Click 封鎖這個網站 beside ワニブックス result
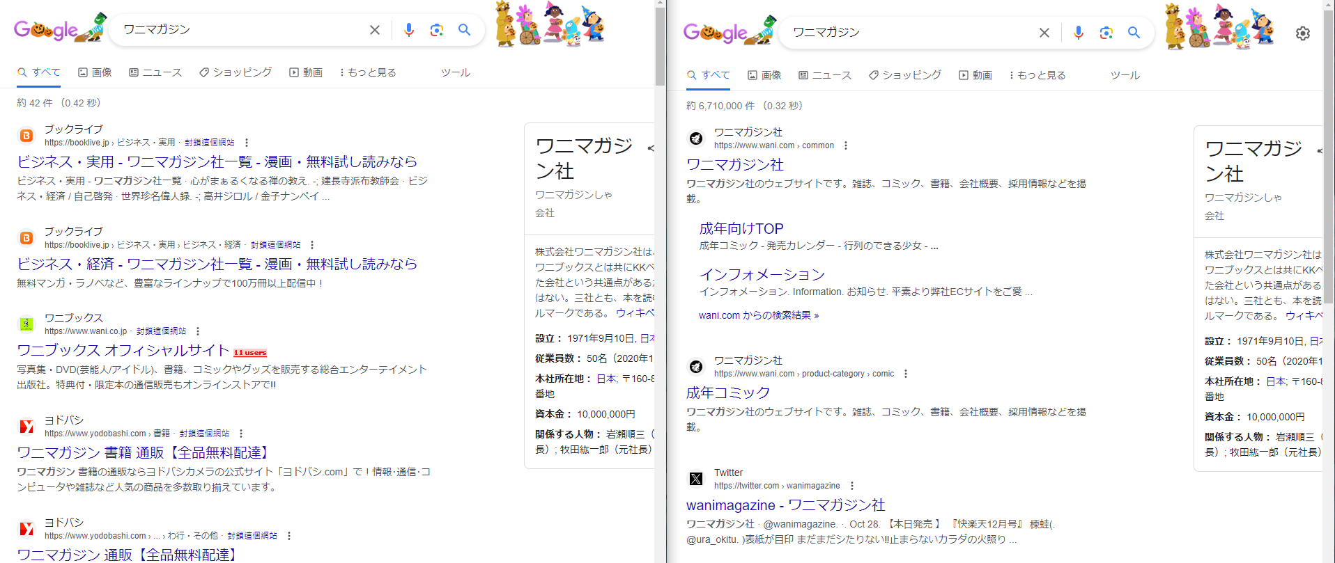Viewport: 1335px width, 563px height. point(161,331)
